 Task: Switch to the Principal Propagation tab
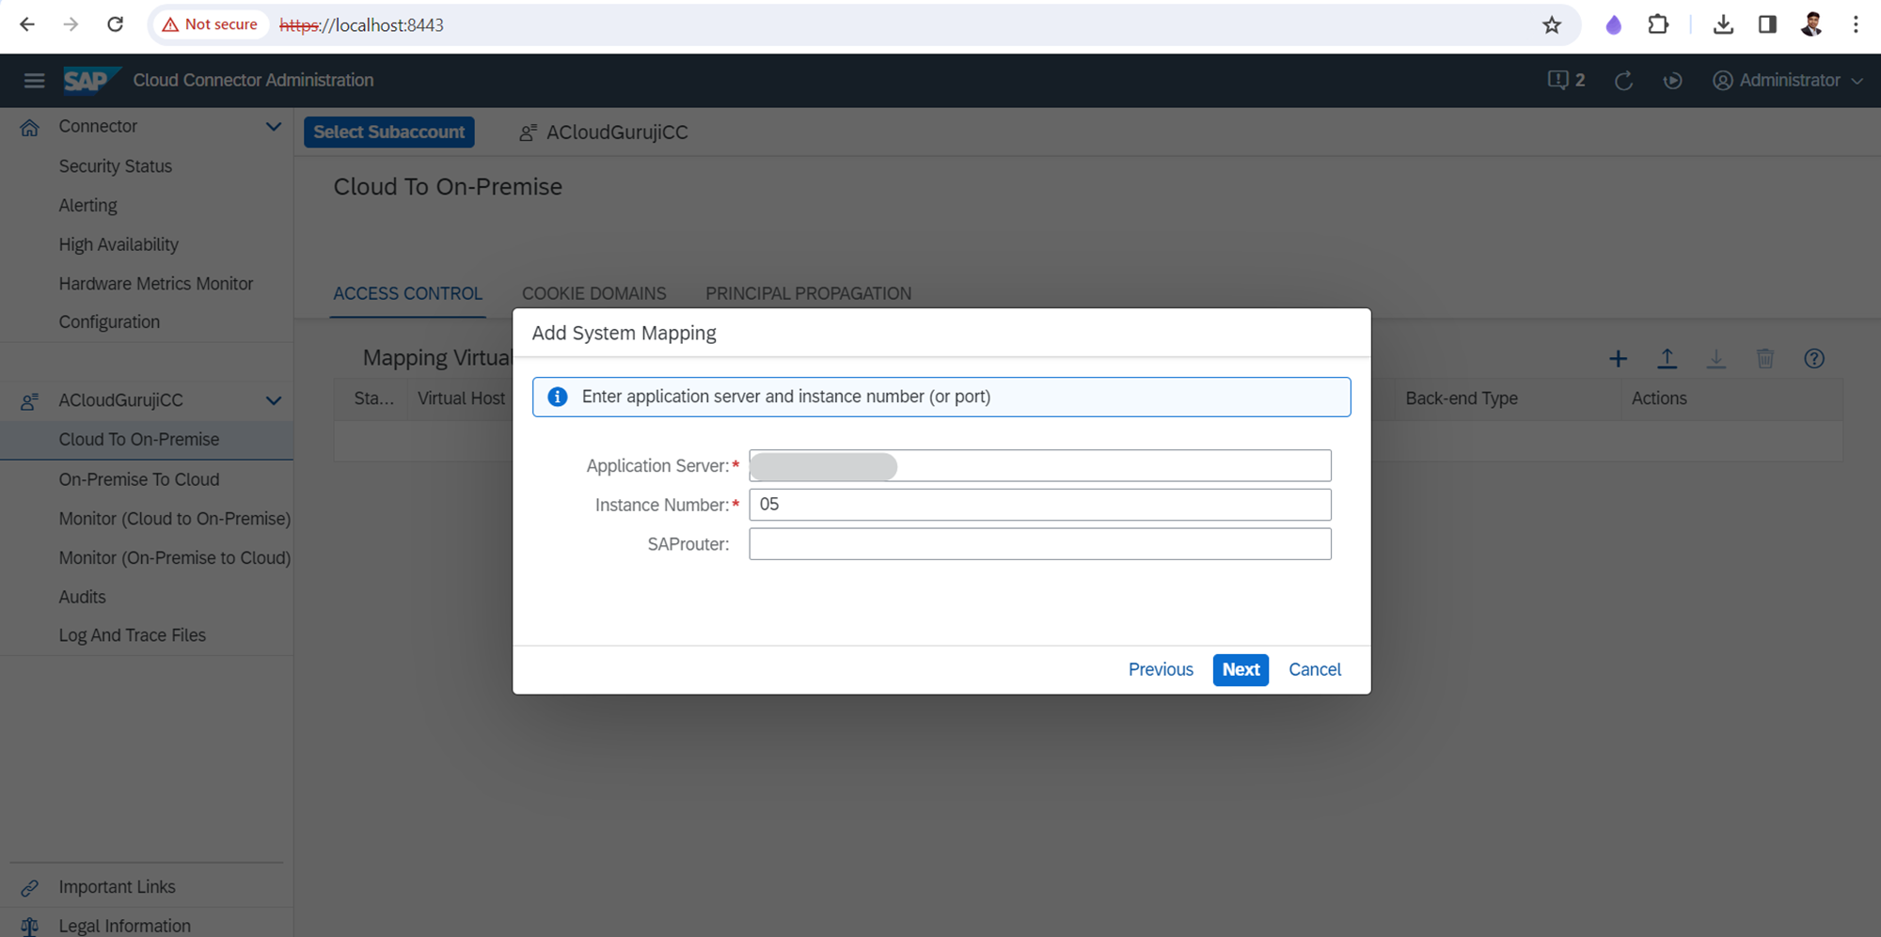808,294
